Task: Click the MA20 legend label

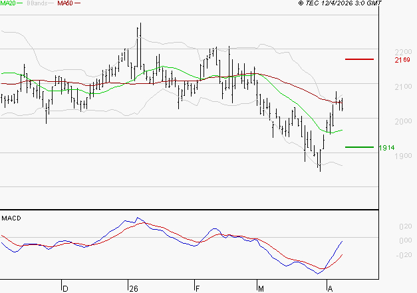Action: 8,3
